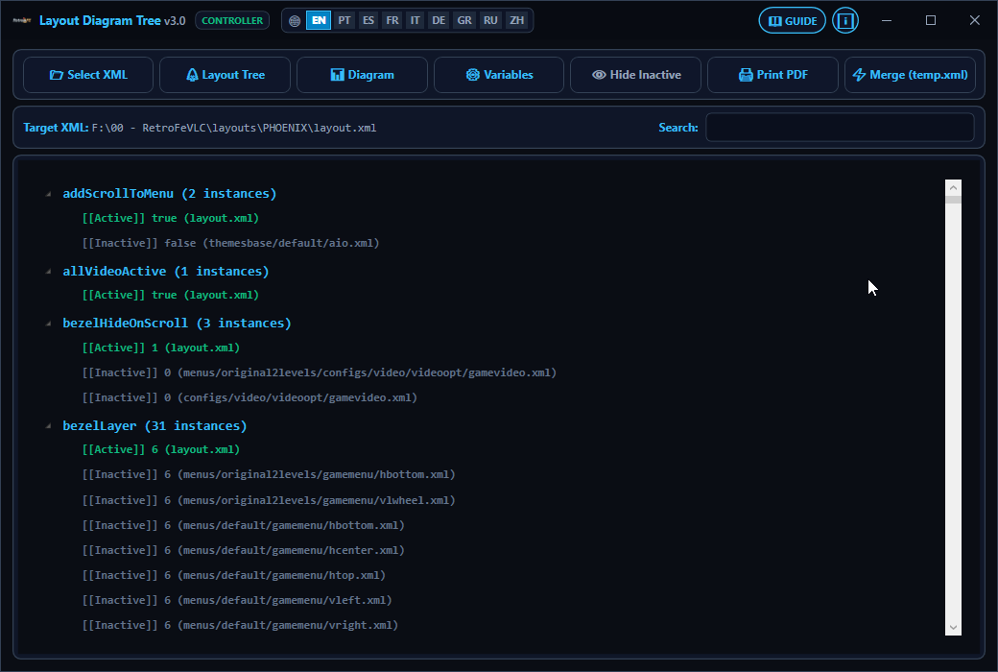
Task: Select bezelHideOnScroll (3 instances) heading
Action: [x=177, y=323]
